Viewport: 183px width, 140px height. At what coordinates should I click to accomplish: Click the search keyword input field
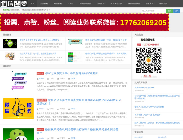[153, 11]
